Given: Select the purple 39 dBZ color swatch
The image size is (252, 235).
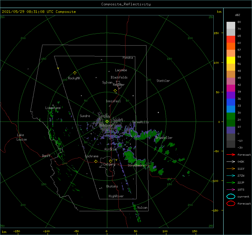Looking at the screenshot, I should 231,95.
